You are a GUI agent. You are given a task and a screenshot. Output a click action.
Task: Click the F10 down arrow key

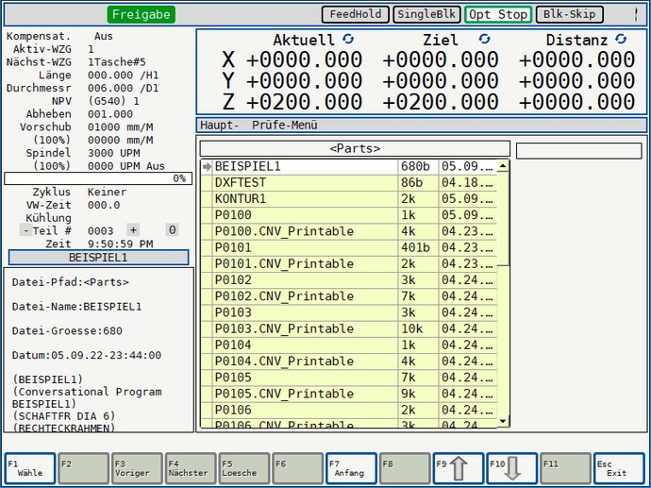[512, 468]
